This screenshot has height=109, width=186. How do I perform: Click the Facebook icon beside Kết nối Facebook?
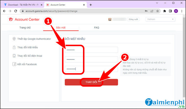14,64
